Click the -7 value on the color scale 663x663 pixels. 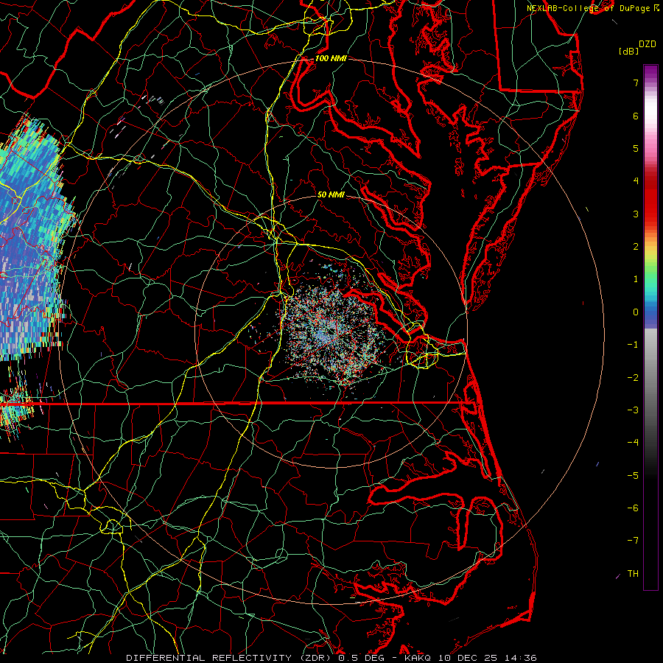pyautogui.click(x=633, y=541)
